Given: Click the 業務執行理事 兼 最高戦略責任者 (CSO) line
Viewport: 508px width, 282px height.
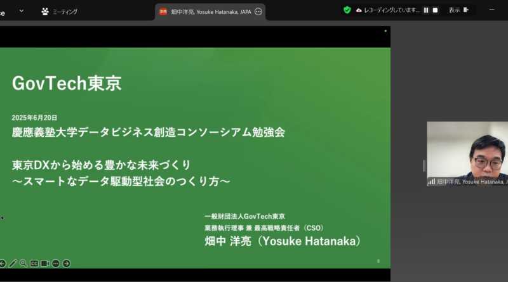Looking at the screenshot, I should click(x=264, y=228).
